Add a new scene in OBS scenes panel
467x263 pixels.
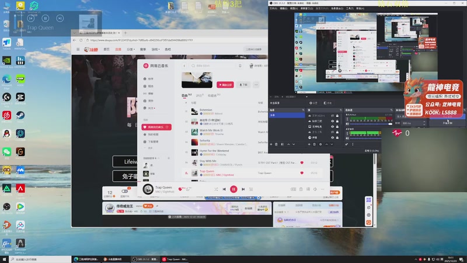click(x=271, y=144)
